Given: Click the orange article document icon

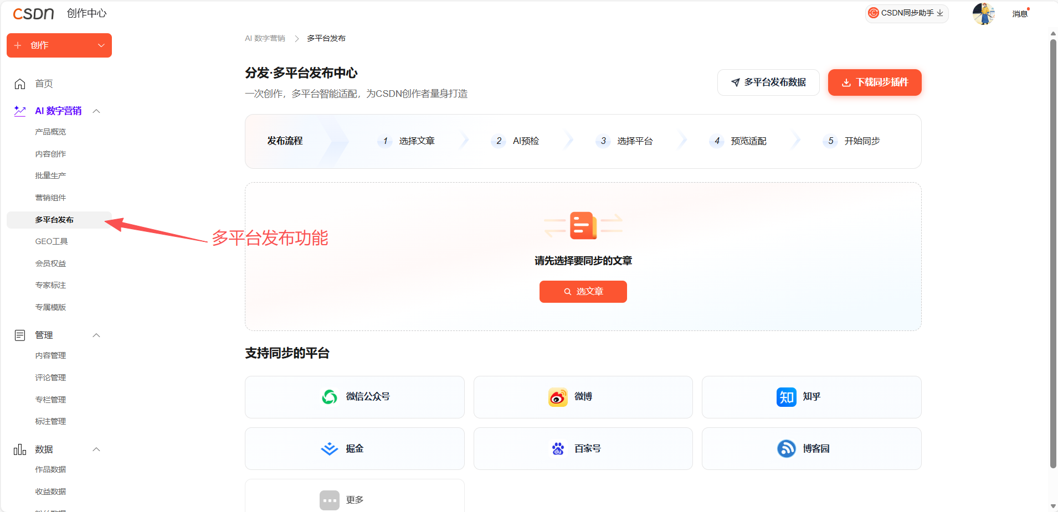Looking at the screenshot, I should [x=583, y=225].
